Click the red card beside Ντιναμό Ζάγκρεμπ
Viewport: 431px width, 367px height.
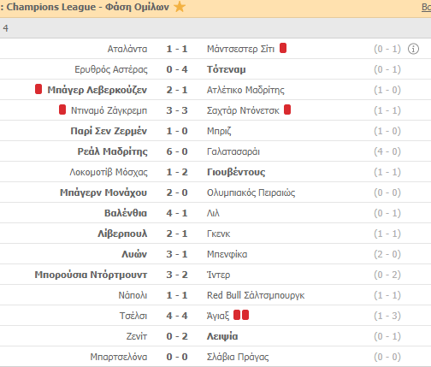[x=62, y=110]
